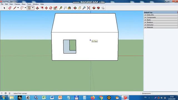The image size is (178, 100).
Task: Open Microsoft Word from the taskbar
Action: pyautogui.click(x=52, y=97)
